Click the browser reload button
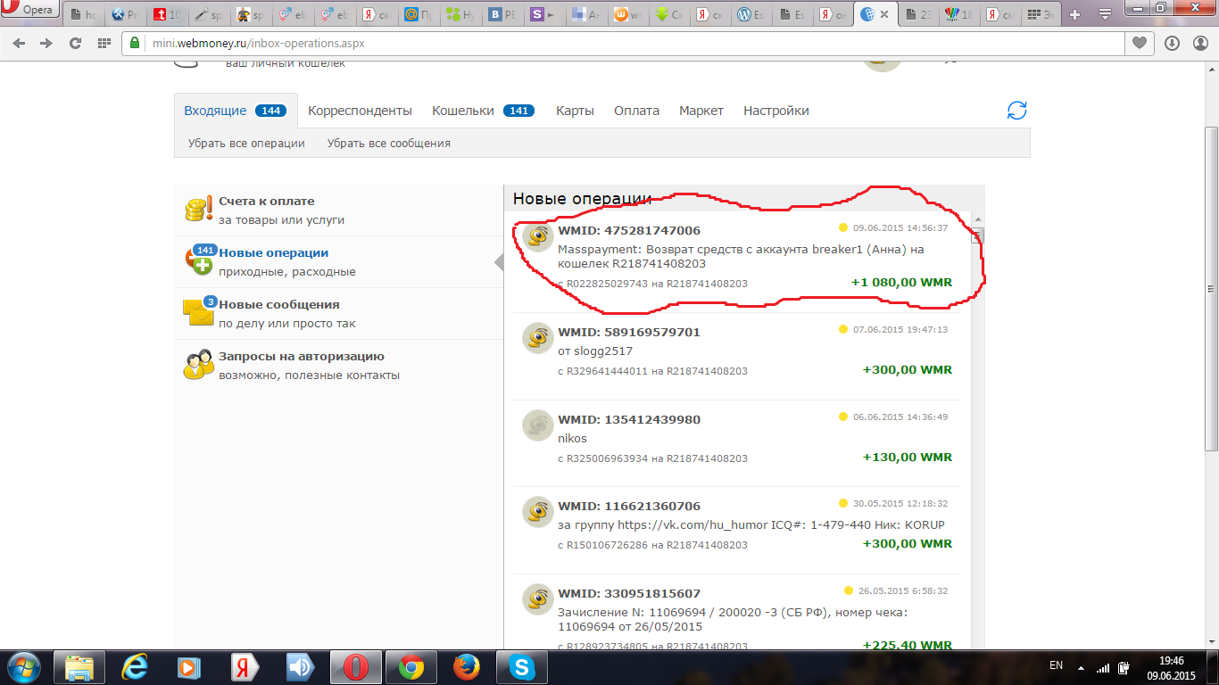This screenshot has height=685, width=1219. pos(76,43)
